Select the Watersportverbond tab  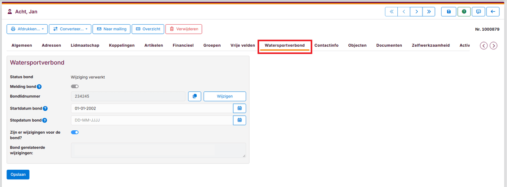pos(285,45)
